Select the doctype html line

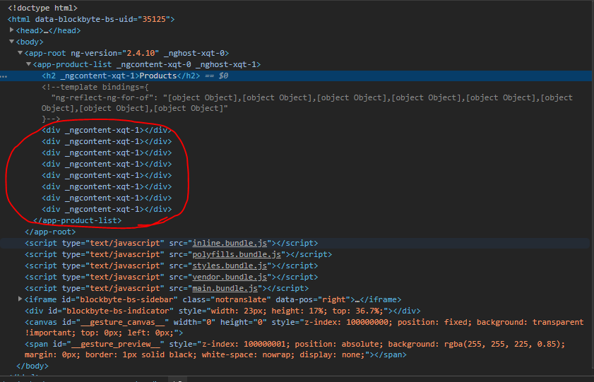[42, 8]
